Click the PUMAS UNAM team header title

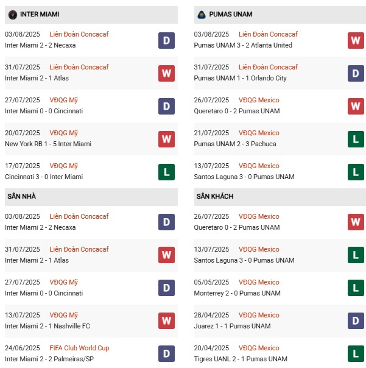[231, 14]
